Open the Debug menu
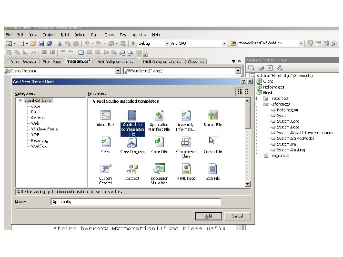The image size is (343, 257). tap(80, 35)
